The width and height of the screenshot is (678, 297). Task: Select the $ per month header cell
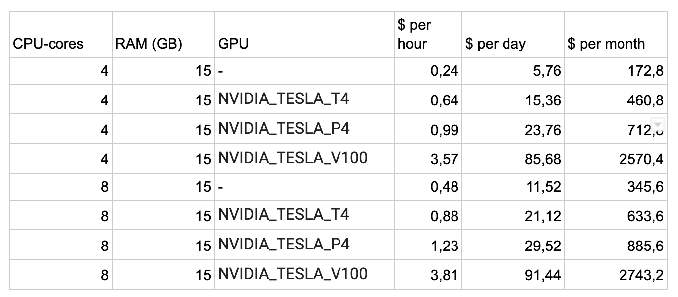pos(616,35)
